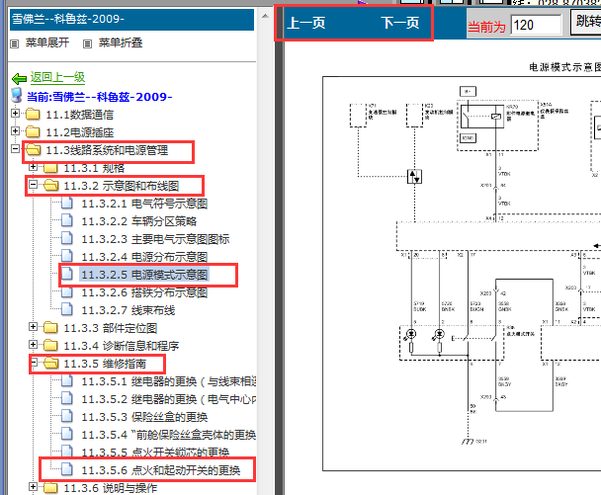Screen dimensions: 601x495
Task: Select the 11.3.1 规格 folder label
Action: [94, 168]
